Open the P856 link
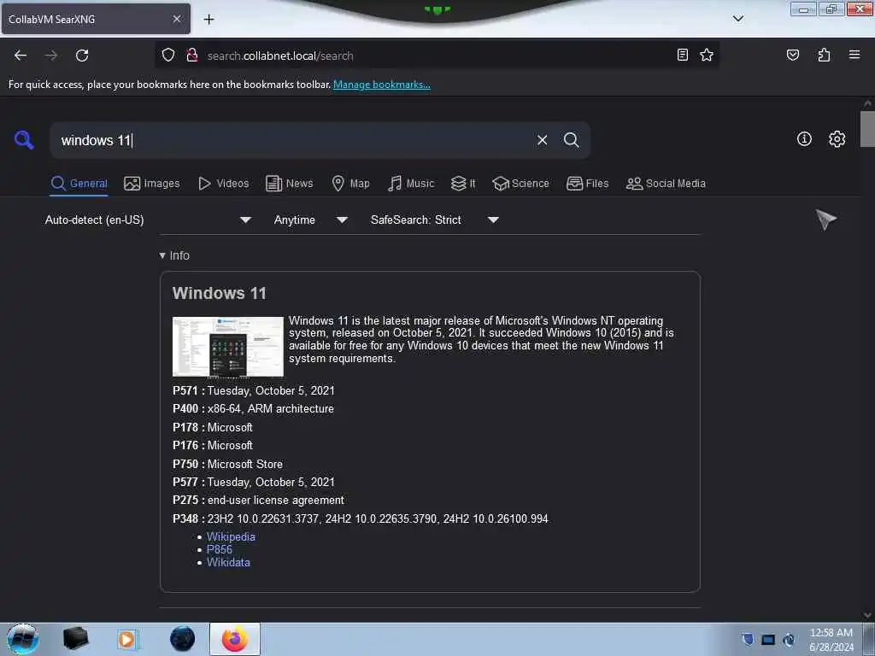The height and width of the screenshot is (656, 875). click(220, 549)
